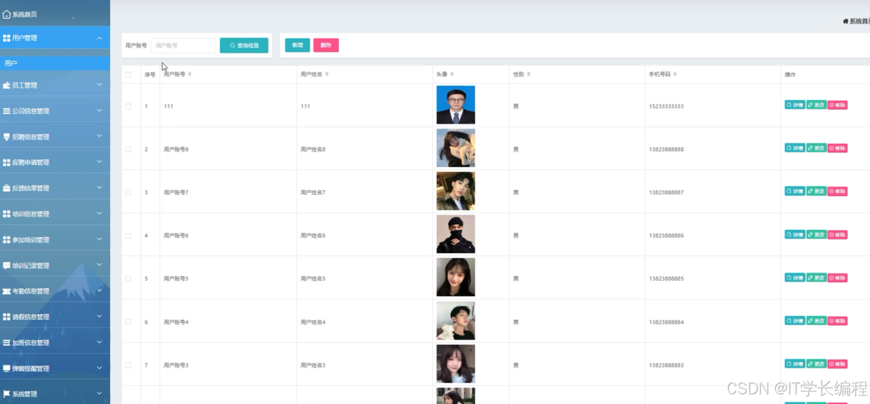Click the home icon beside 系统首页 in sidebar
This screenshot has width=870, height=404.
[7, 14]
